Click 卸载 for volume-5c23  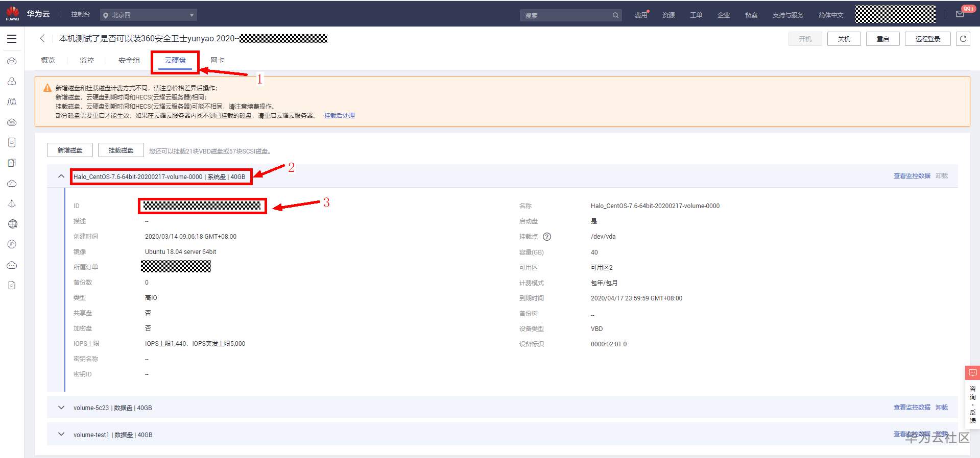942,408
